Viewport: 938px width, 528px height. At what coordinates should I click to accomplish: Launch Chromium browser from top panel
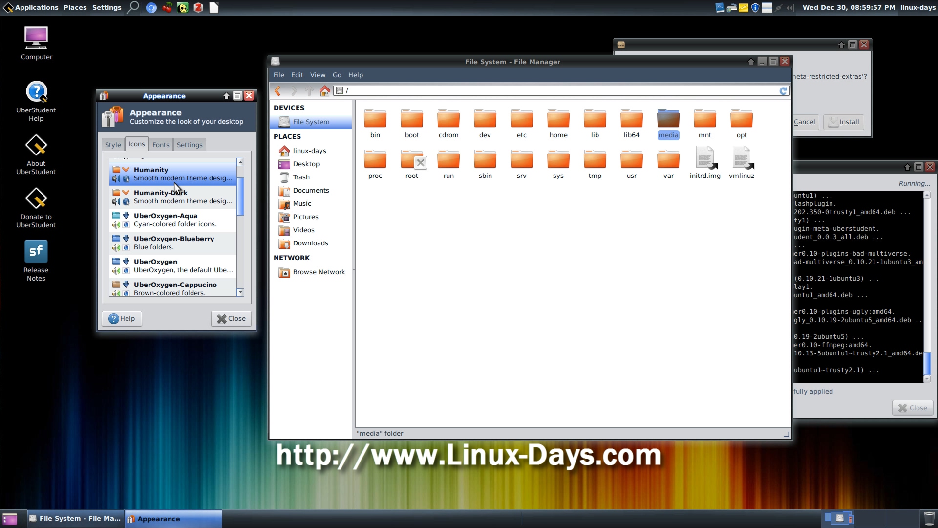point(151,8)
